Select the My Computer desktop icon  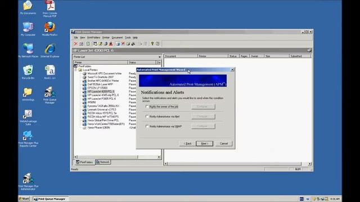coord(28,29)
